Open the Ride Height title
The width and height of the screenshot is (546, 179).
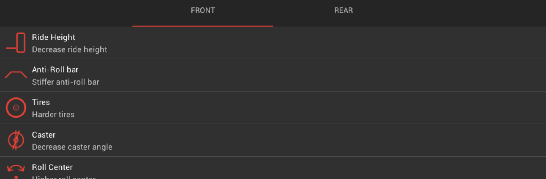(x=53, y=37)
